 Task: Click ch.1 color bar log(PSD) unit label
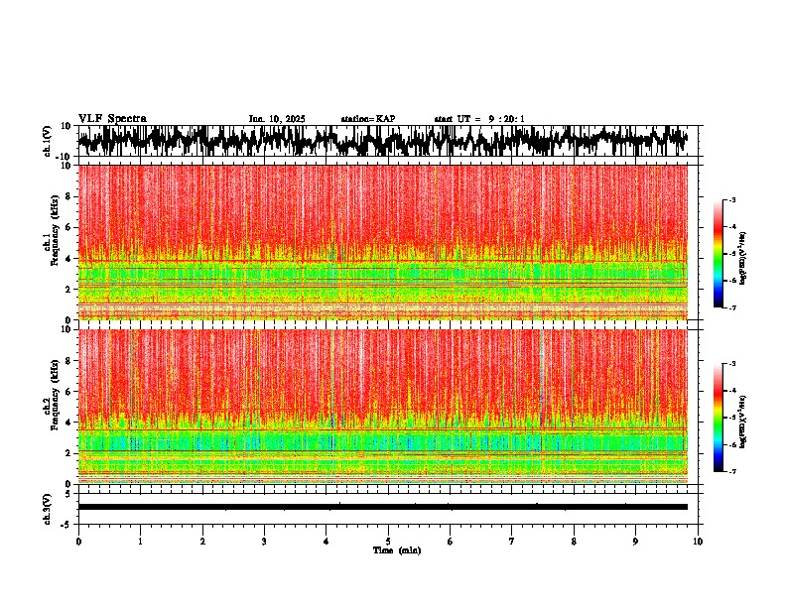(x=743, y=258)
